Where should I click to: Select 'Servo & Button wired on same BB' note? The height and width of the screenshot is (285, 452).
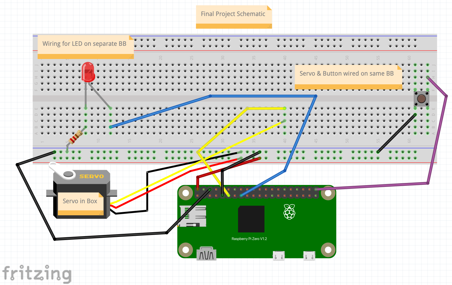(348, 77)
